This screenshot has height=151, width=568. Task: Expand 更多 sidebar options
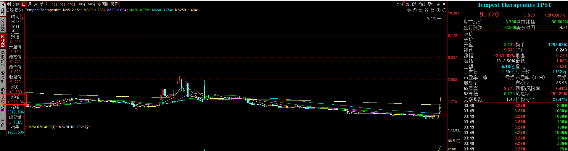[x=3, y=123]
